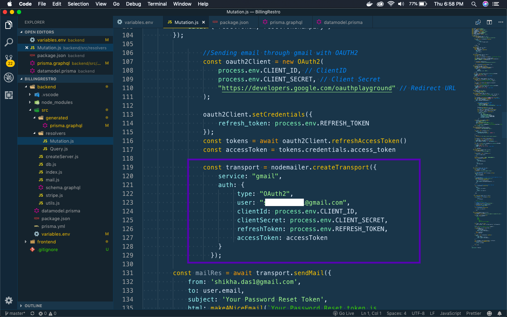The width and height of the screenshot is (507, 317).
Task: Expand the frontend folder
Action: (x=26, y=242)
